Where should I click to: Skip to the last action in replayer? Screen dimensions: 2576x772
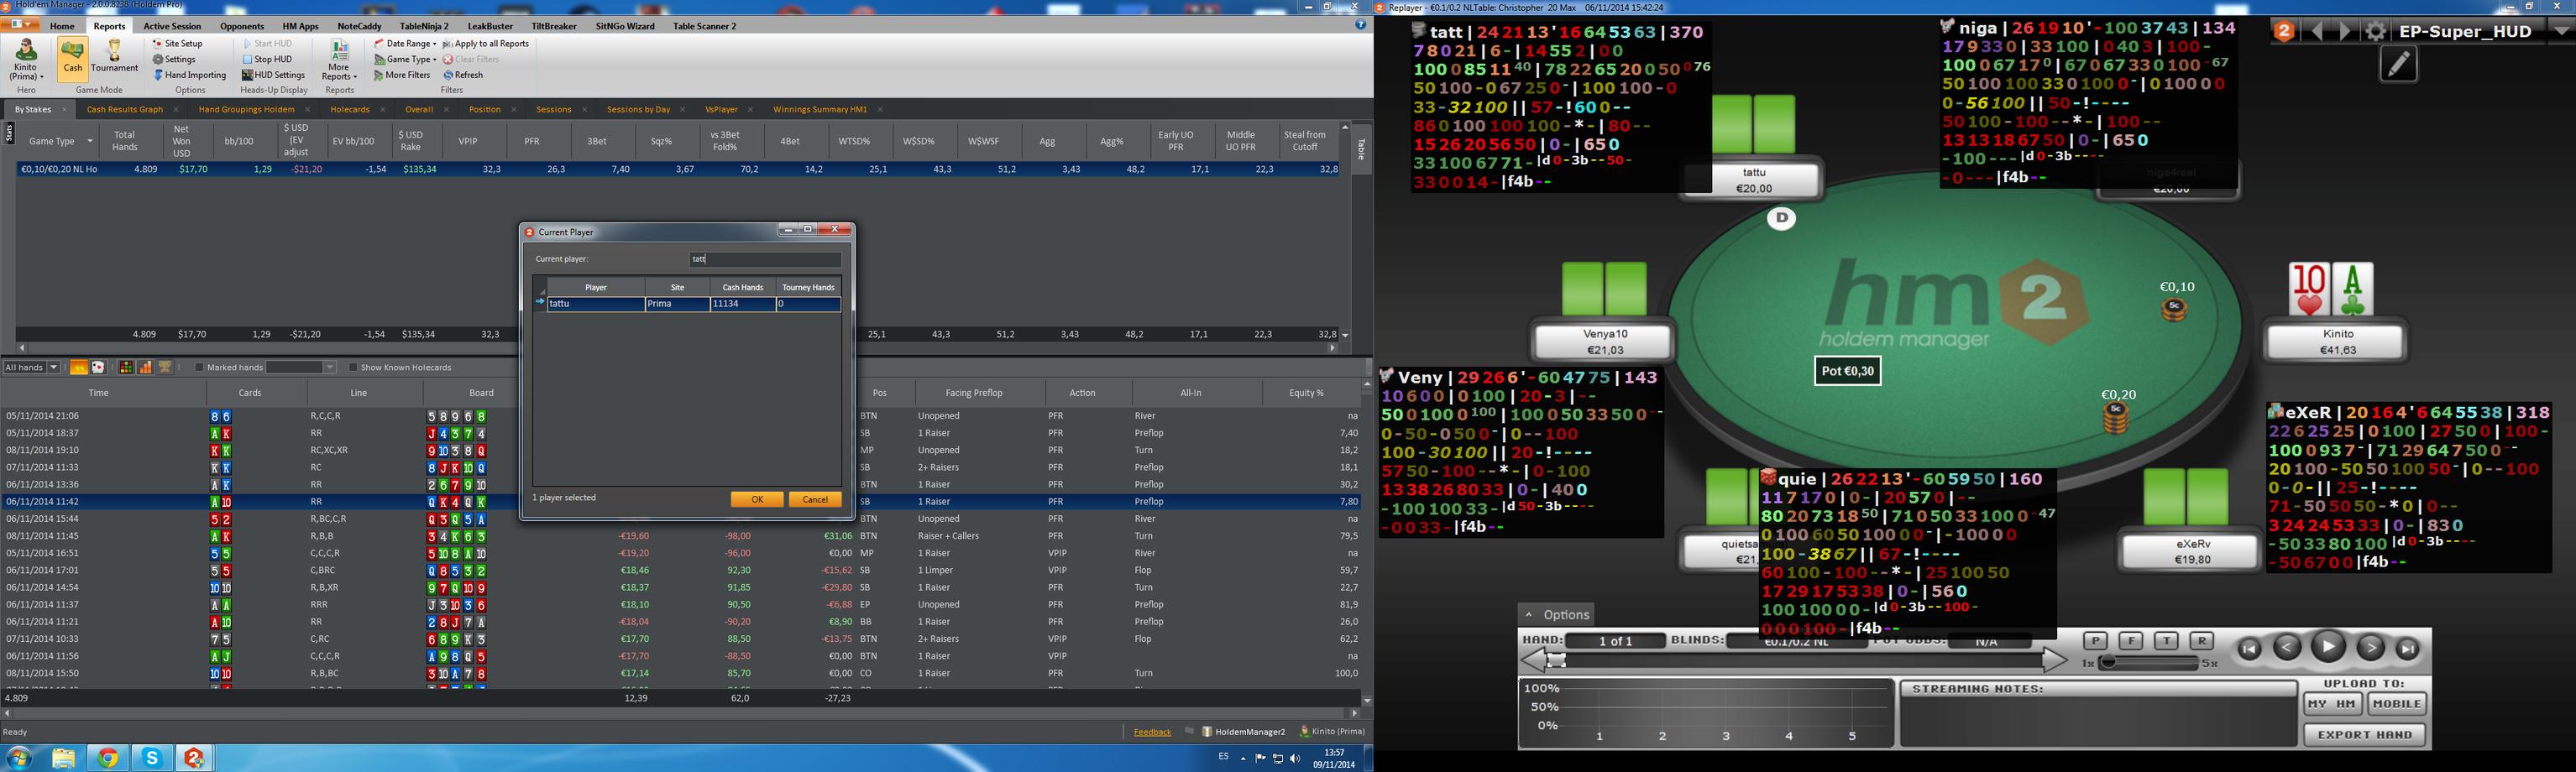[x=2408, y=649]
